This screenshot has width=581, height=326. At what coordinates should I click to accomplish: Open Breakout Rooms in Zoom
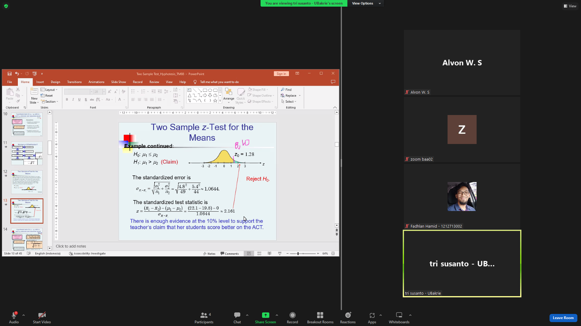click(x=320, y=318)
